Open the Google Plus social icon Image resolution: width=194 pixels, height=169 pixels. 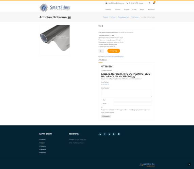(114, 134)
